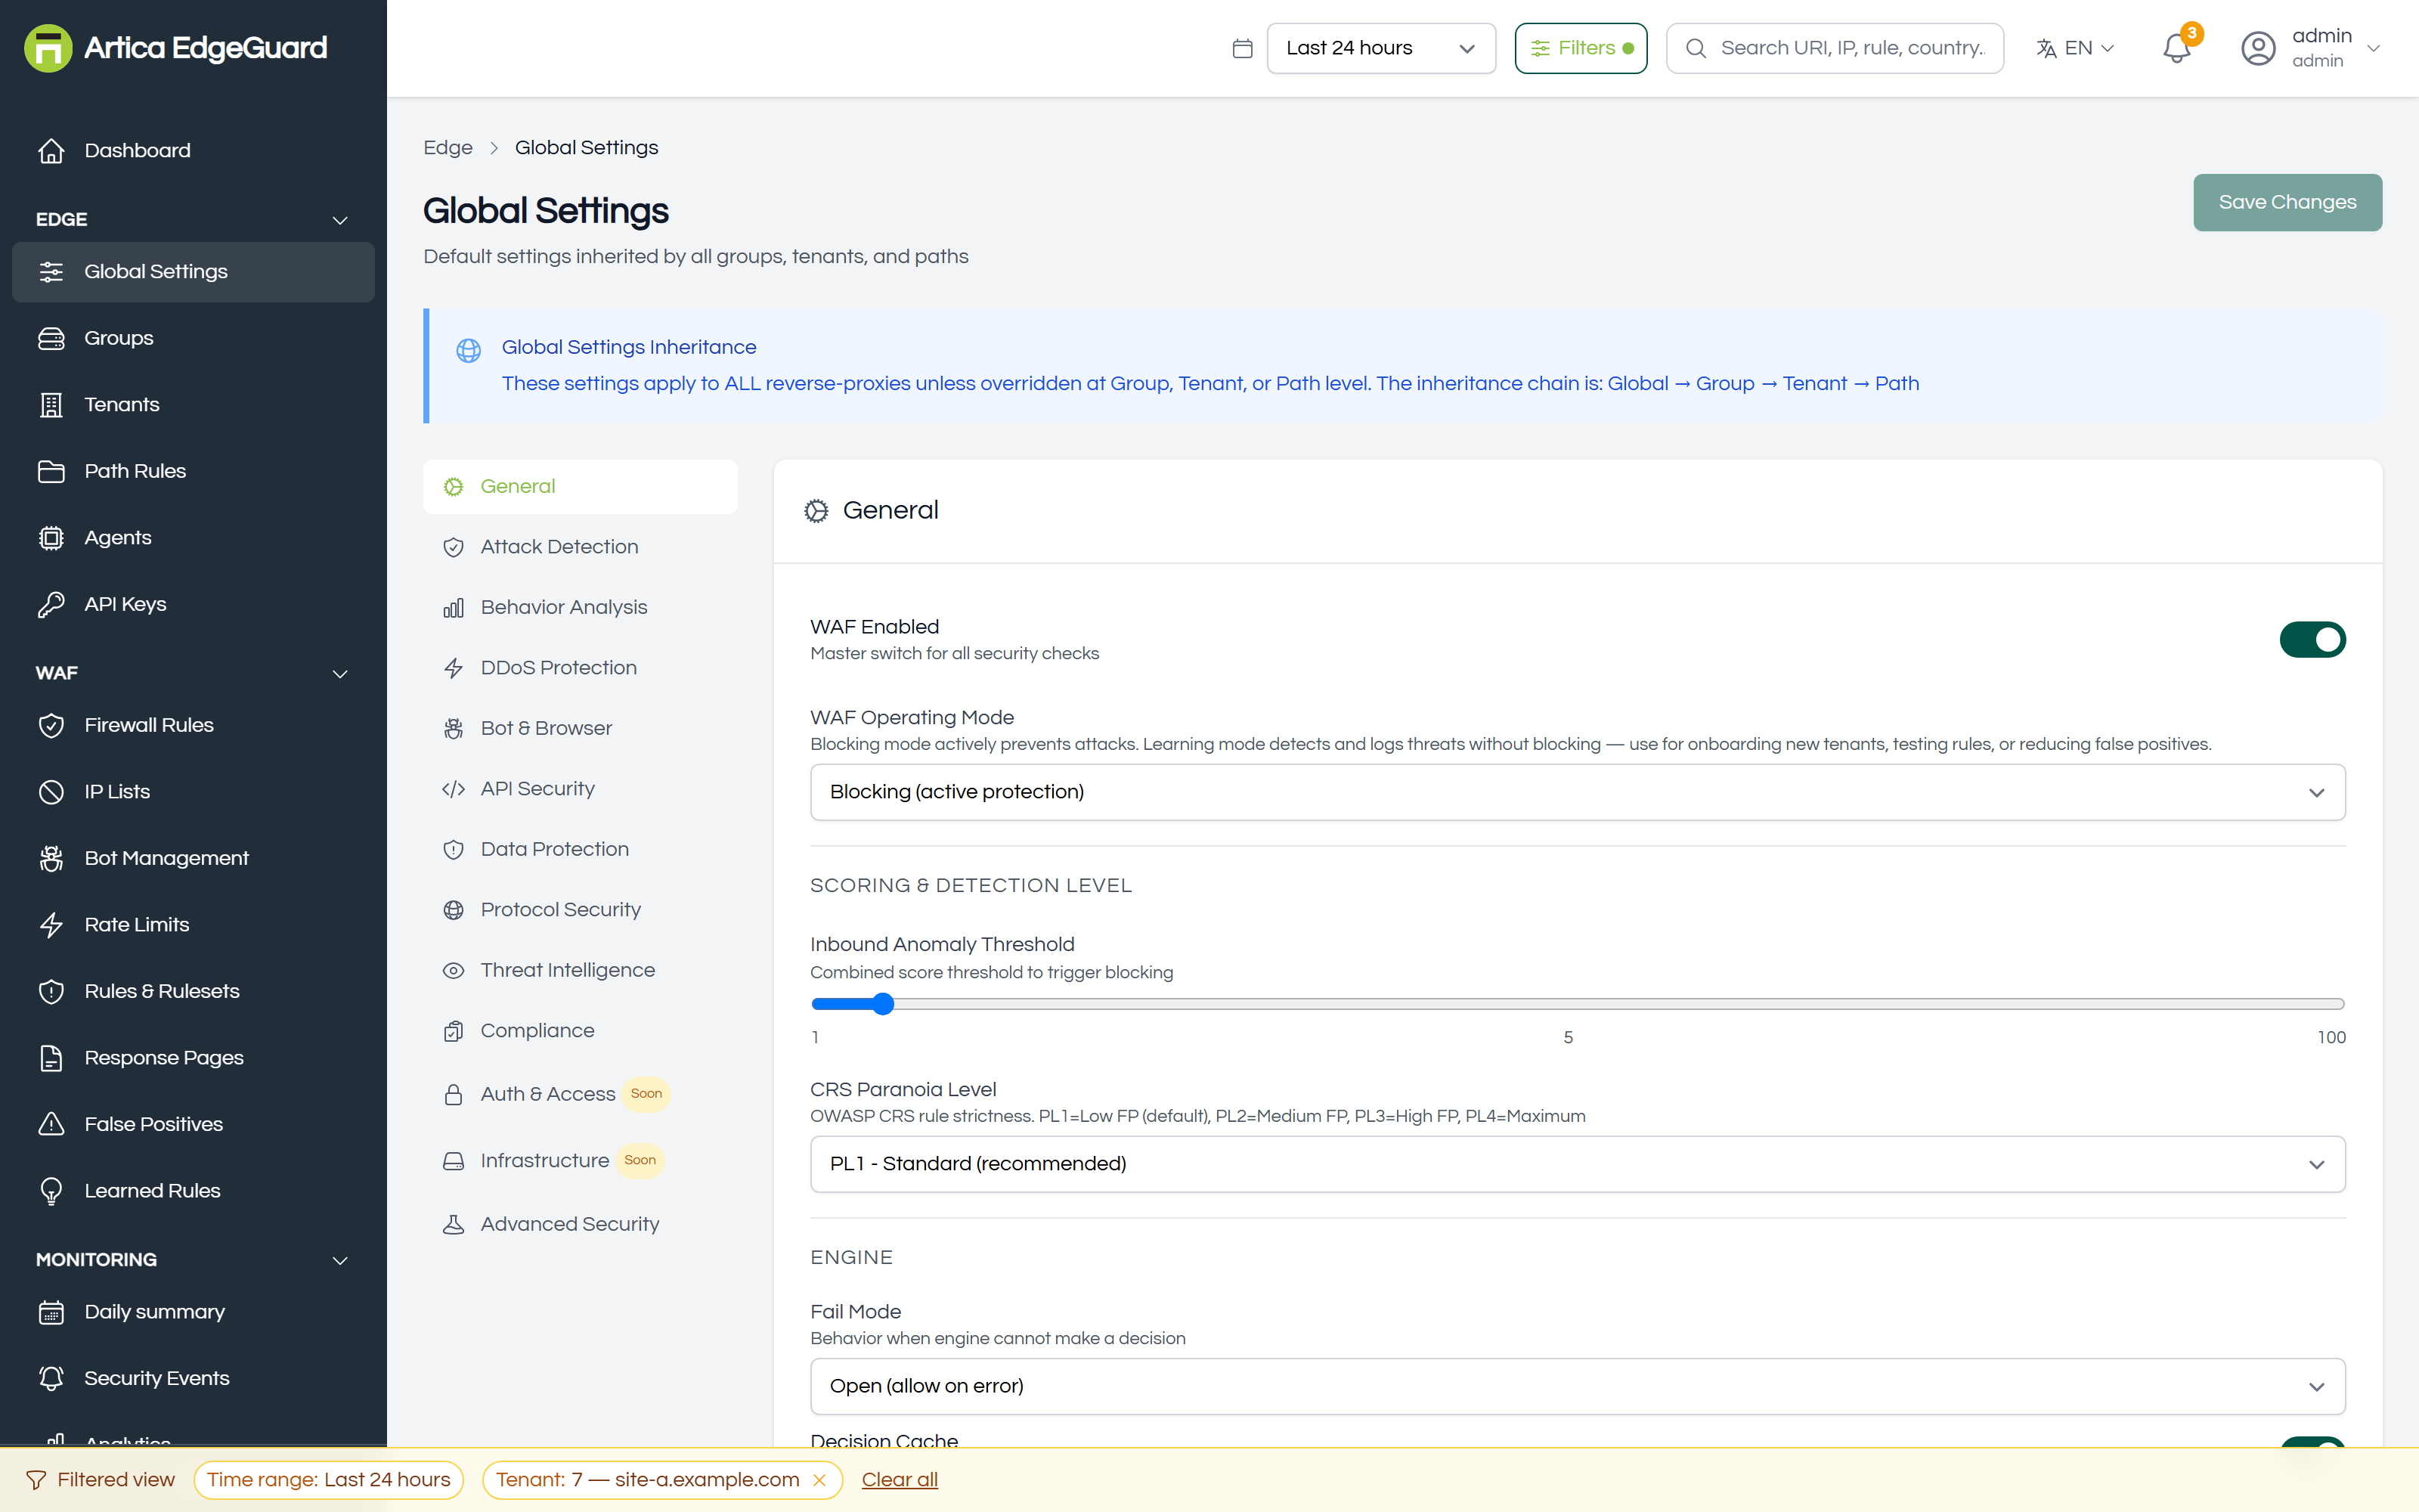
Task: Click the Filters button
Action: (x=1581, y=48)
